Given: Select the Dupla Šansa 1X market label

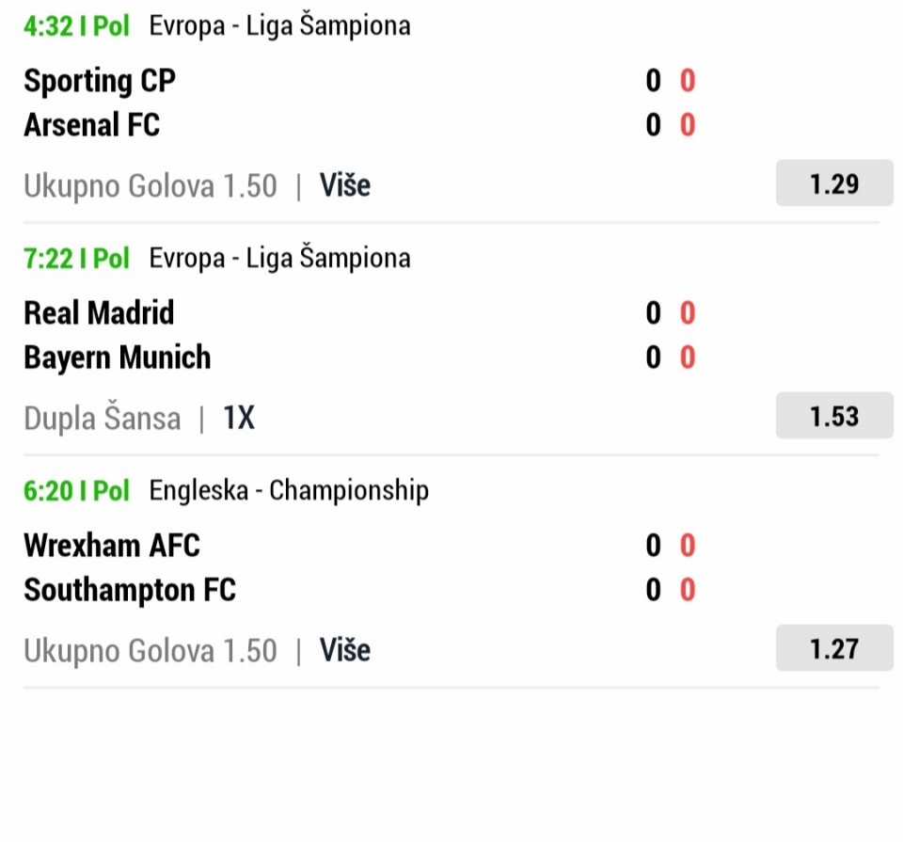Looking at the screenshot, I should click(x=139, y=418).
